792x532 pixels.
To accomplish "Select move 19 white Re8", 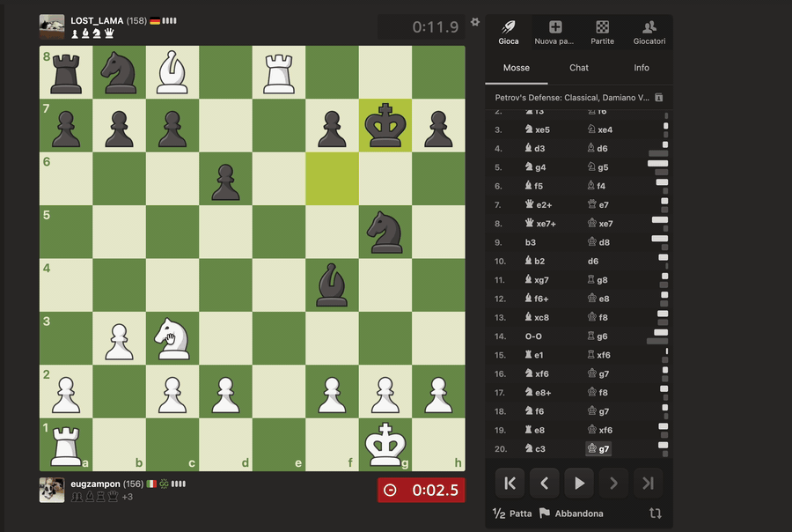I will pyautogui.click(x=534, y=430).
